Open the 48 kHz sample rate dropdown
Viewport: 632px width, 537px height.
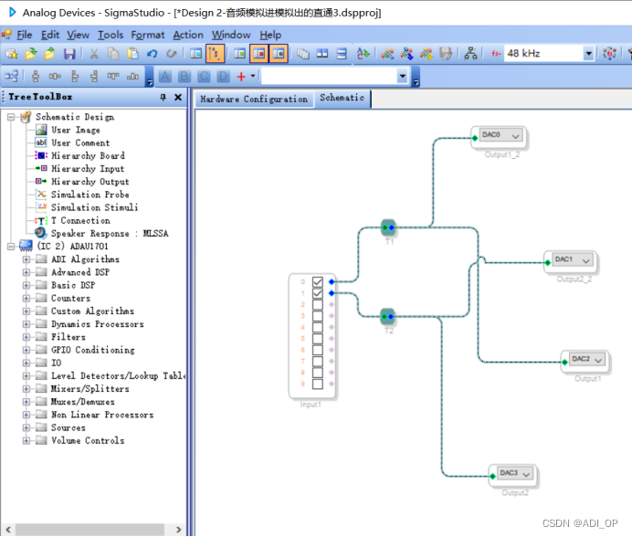click(x=588, y=54)
